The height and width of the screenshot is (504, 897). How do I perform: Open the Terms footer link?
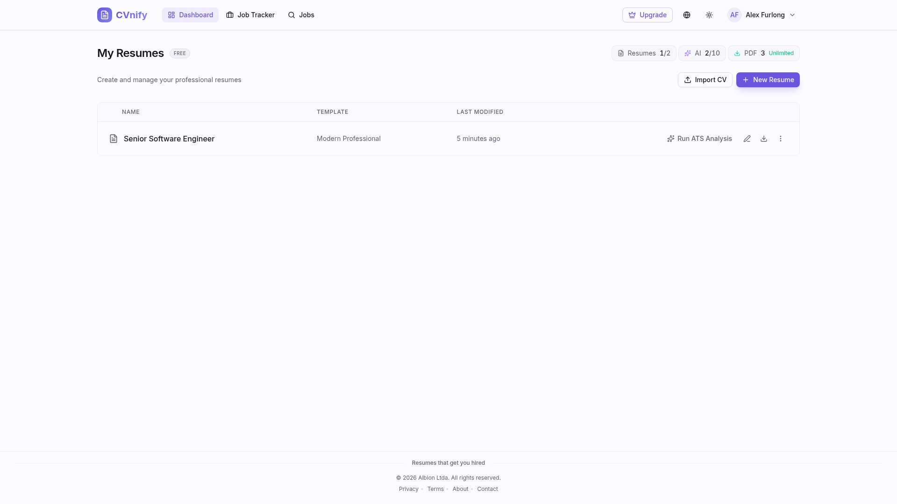pyautogui.click(x=435, y=489)
